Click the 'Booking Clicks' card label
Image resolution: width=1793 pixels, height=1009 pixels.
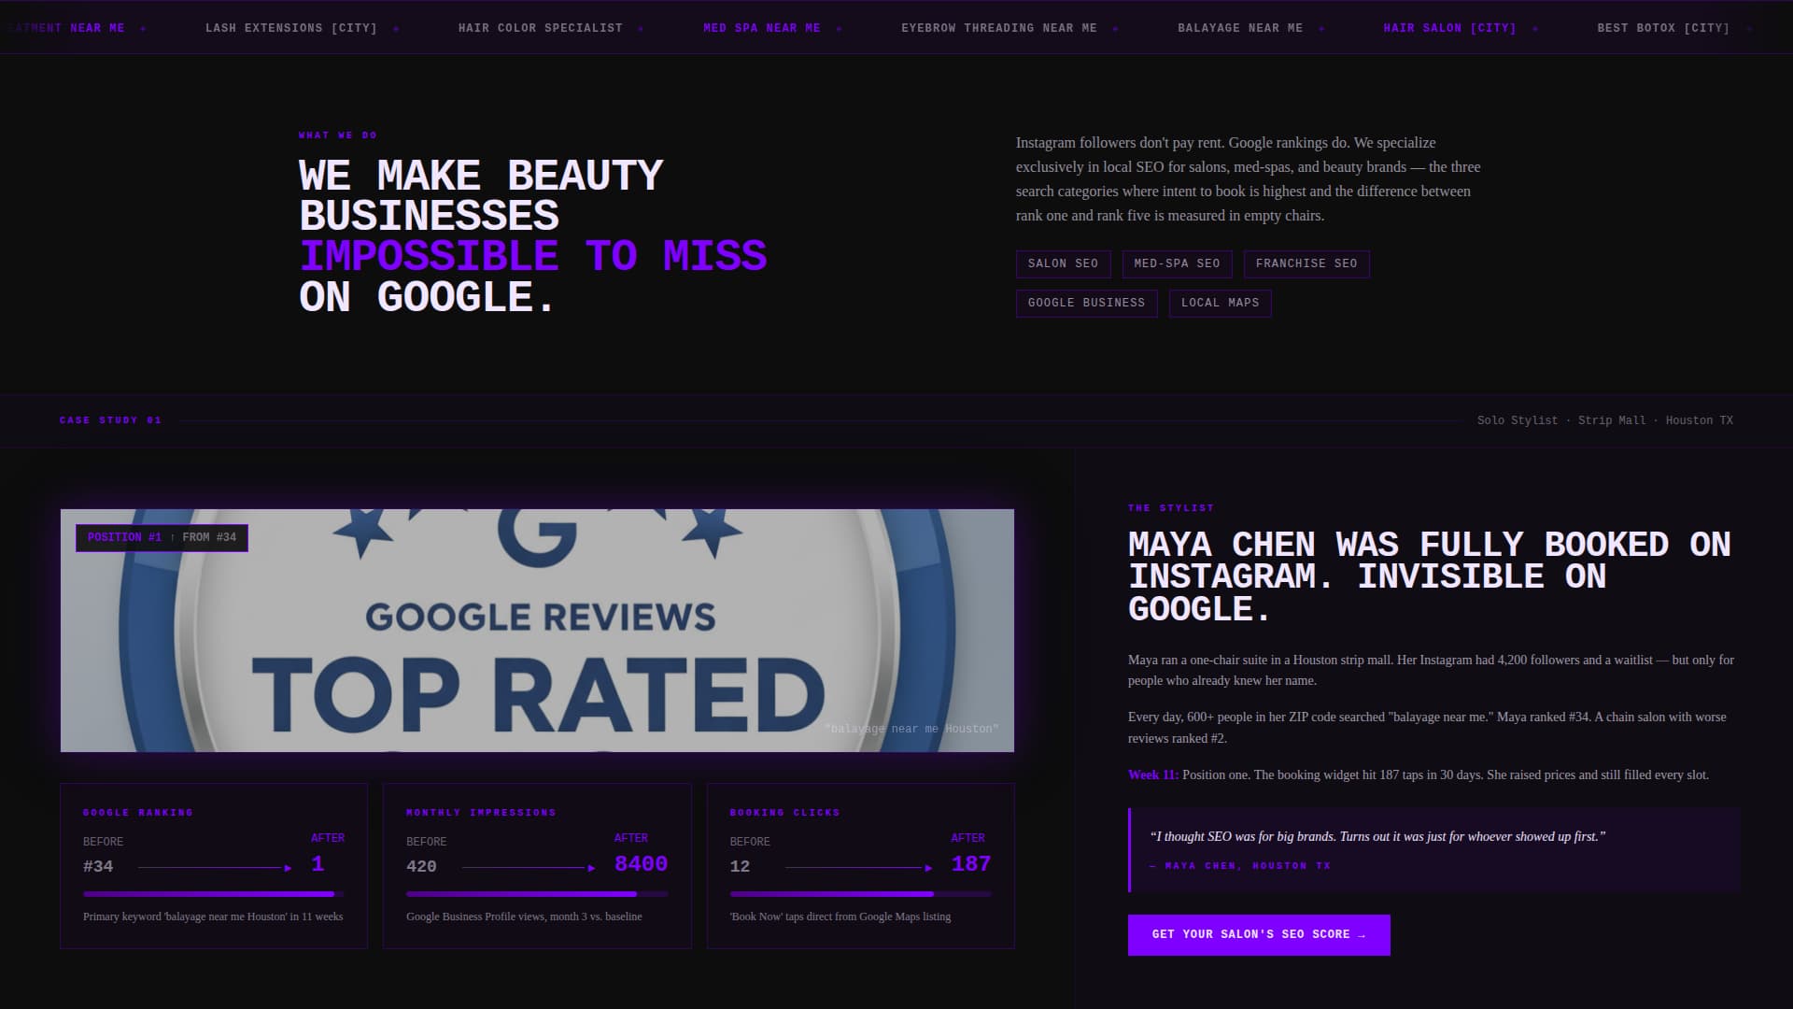(x=784, y=813)
